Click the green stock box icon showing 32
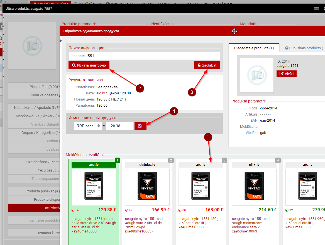The height and width of the screenshot is (245, 325). click(x=287, y=210)
